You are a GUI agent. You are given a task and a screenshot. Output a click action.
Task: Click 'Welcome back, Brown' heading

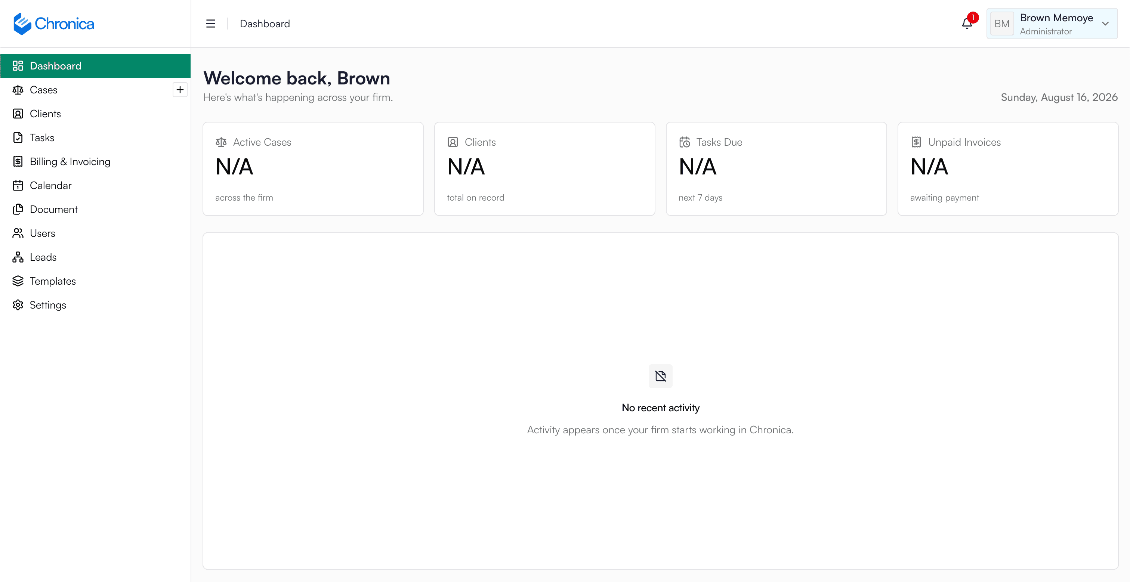pyautogui.click(x=297, y=78)
